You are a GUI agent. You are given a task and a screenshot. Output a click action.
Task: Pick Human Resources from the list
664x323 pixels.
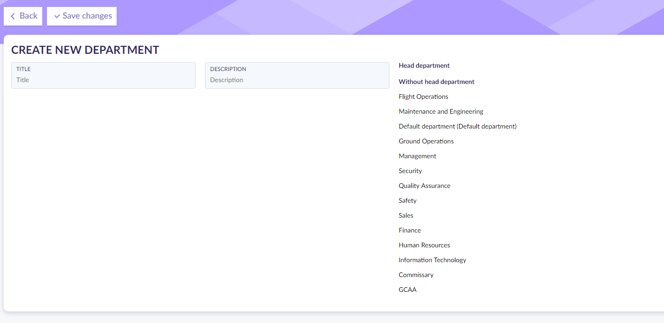point(424,245)
